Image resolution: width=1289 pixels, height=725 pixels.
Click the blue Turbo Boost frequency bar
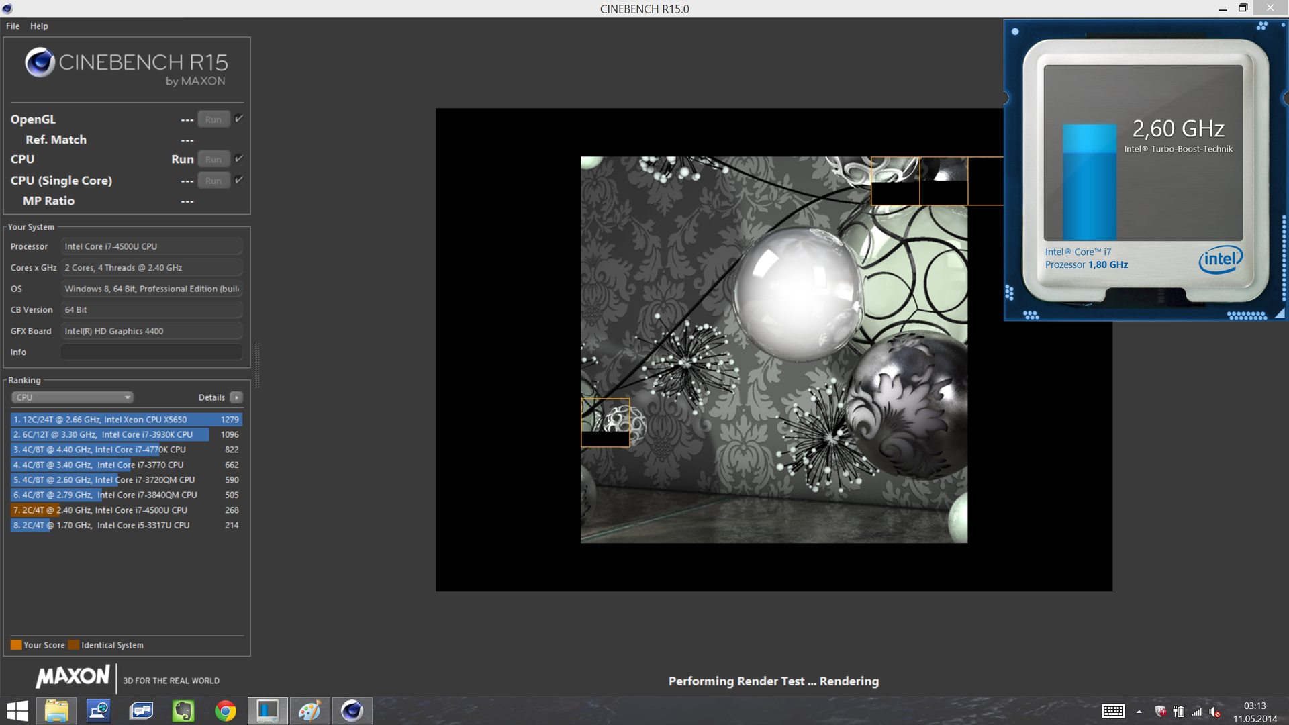[1089, 183]
